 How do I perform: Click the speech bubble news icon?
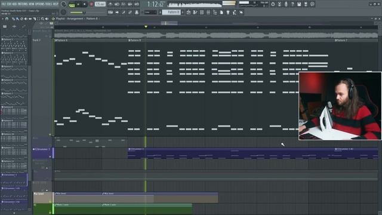point(312,4)
